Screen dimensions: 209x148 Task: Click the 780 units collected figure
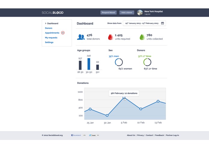[x=149, y=35]
